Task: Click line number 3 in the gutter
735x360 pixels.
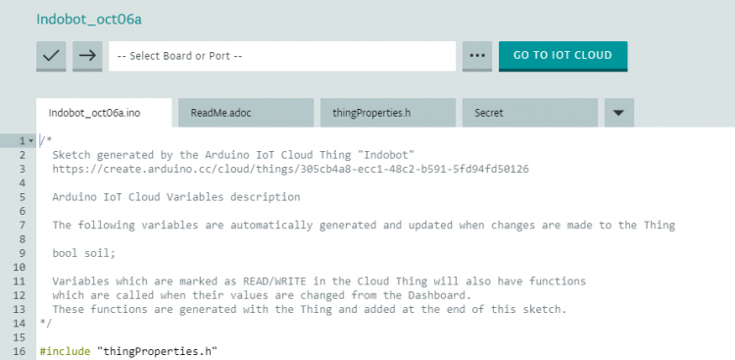Action: coord(22,169)
